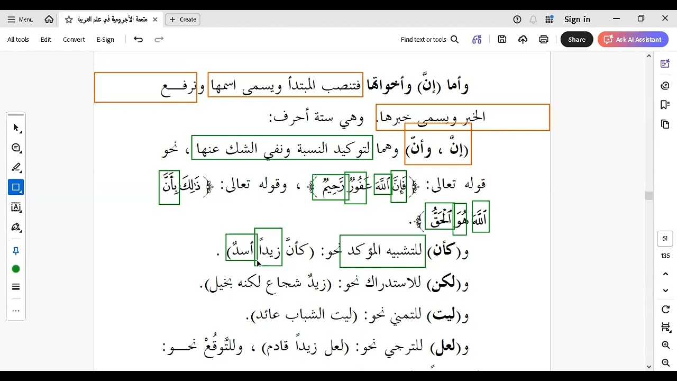The image size is (677, 381).
Task: Open the notifications bell
Action: click(x=533, y=20)
